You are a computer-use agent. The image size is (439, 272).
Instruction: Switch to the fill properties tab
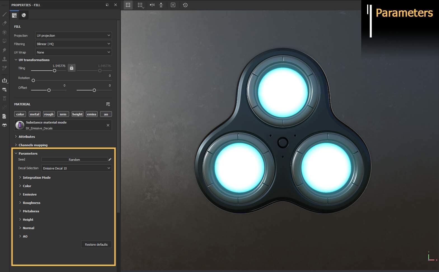tap(14, 15)
